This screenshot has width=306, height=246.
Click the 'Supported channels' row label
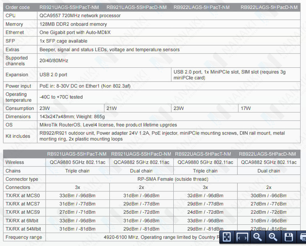pos(16,61)
